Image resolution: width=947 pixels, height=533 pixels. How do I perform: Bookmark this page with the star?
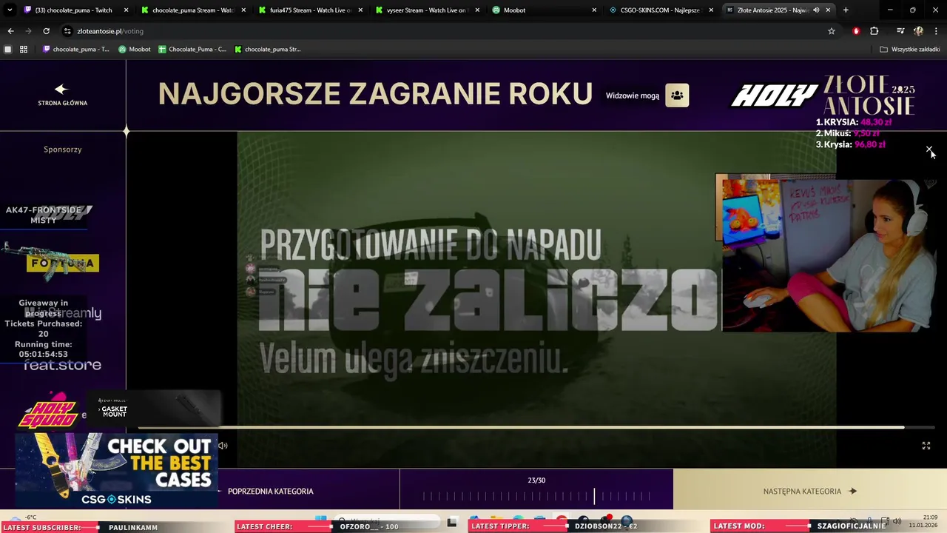coord(832,31)
